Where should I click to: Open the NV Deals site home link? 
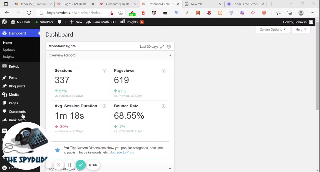coord(20,22)
